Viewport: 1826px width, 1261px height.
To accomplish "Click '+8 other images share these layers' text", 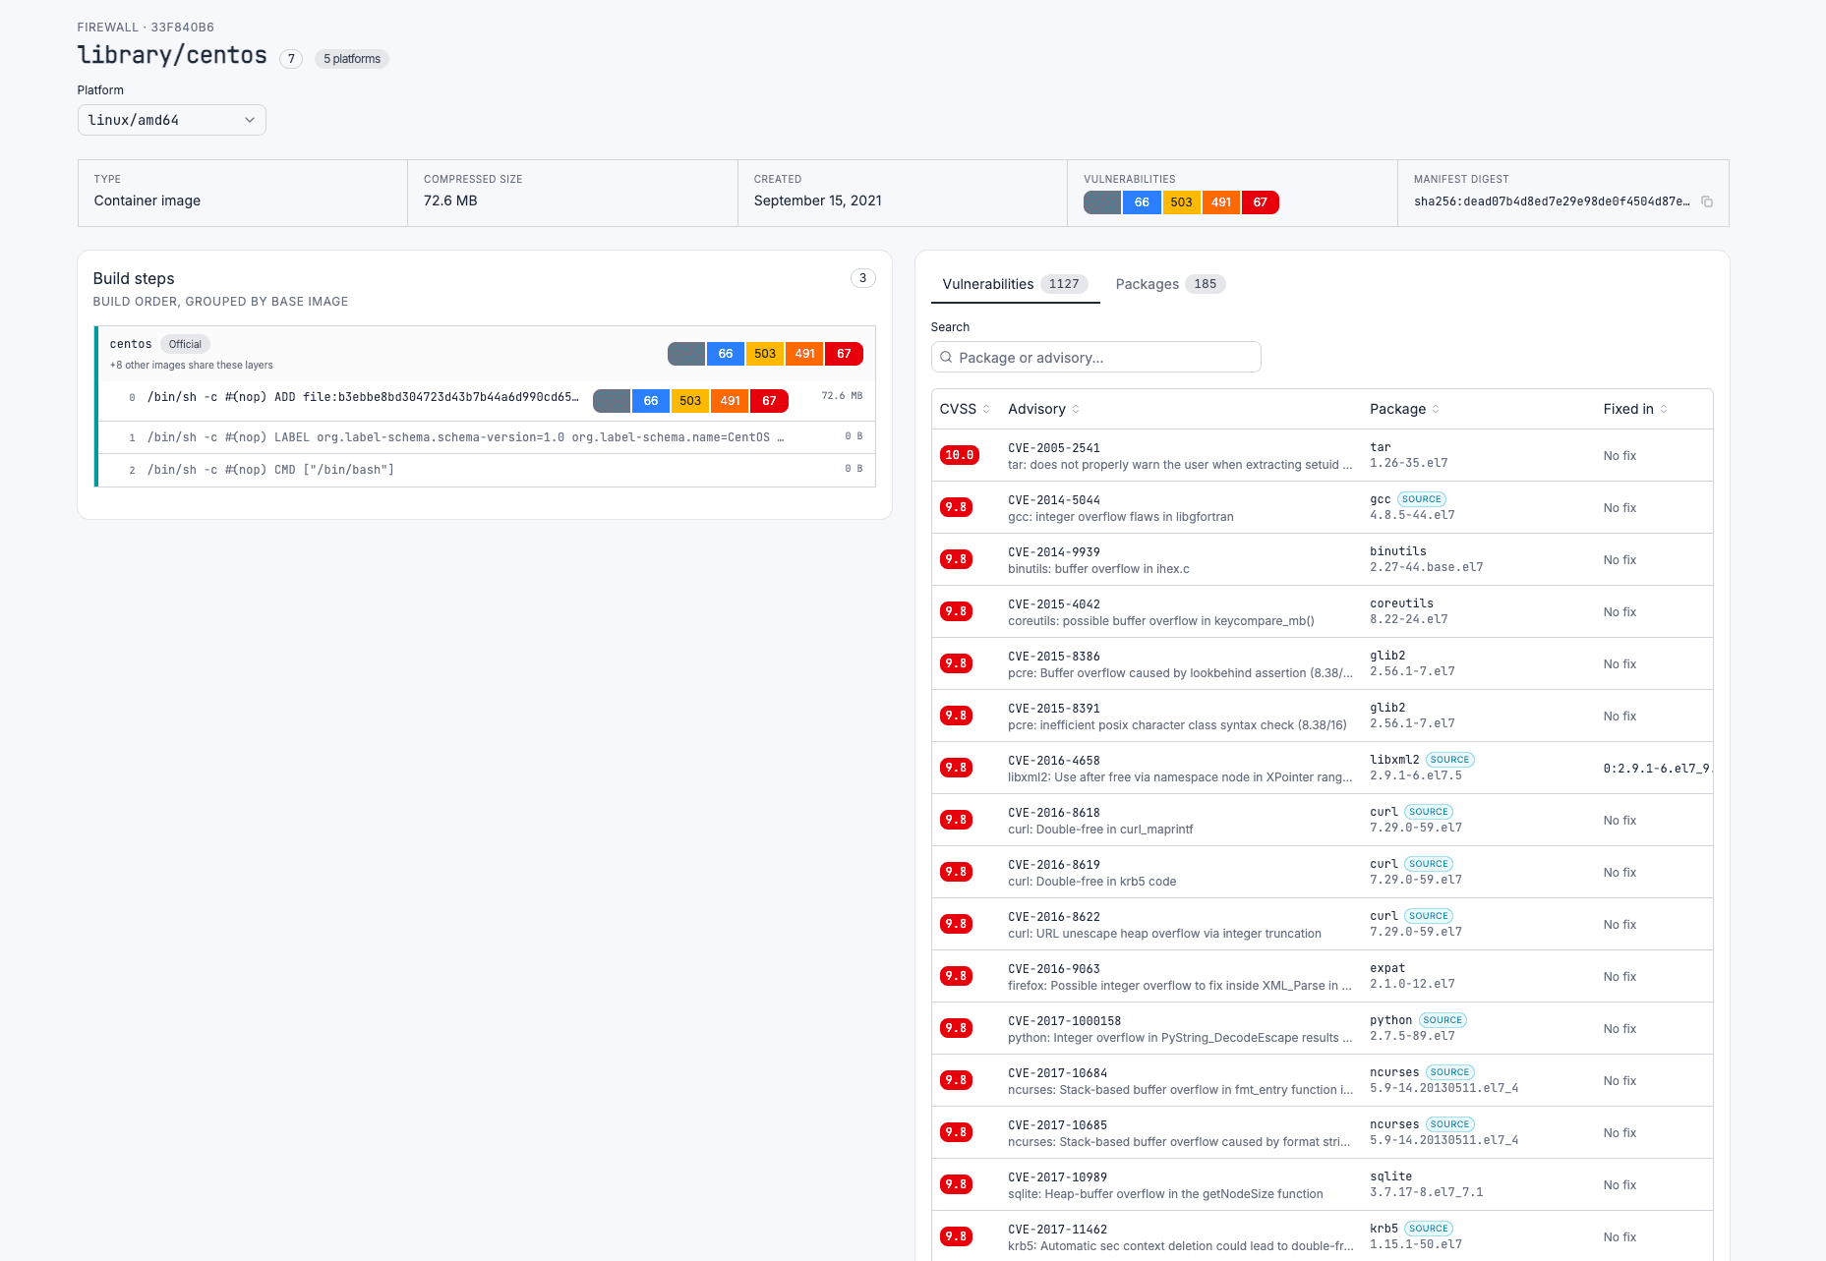I will tap(192, 366).
